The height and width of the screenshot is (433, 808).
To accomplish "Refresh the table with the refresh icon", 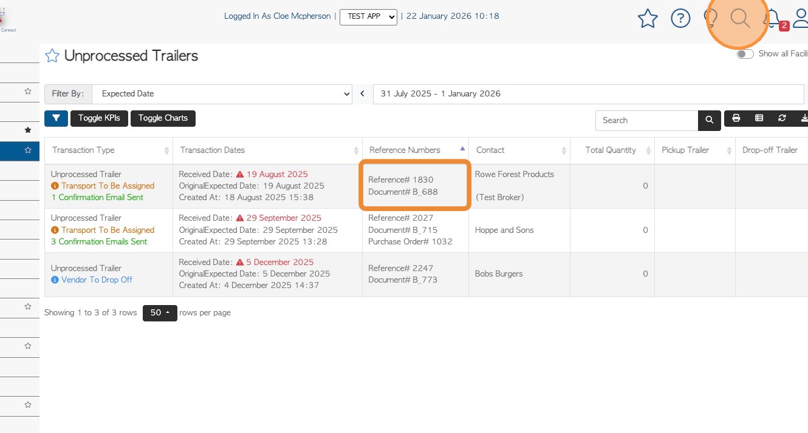I will click(782, 118).
